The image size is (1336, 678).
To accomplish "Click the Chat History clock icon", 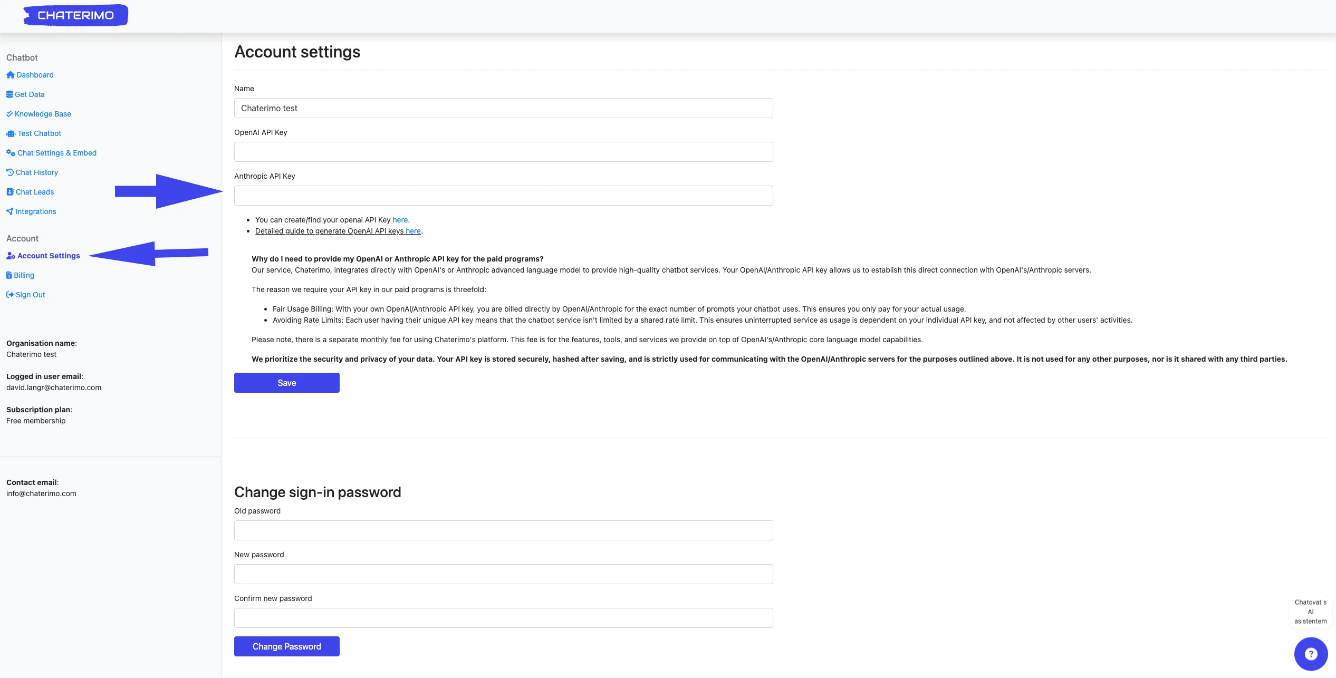I will (x=10, y=172).
